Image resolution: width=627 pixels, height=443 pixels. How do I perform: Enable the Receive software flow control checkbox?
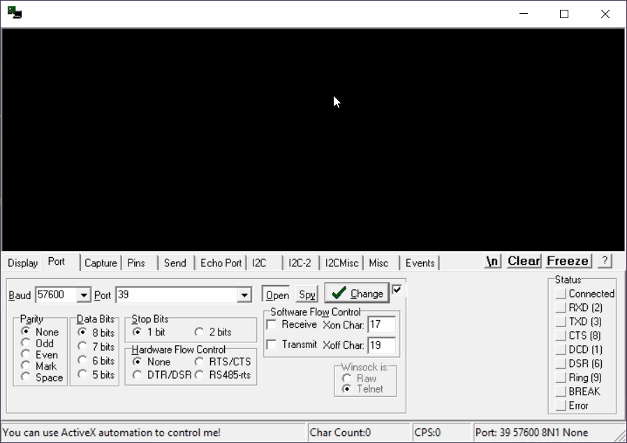(272, 325)
